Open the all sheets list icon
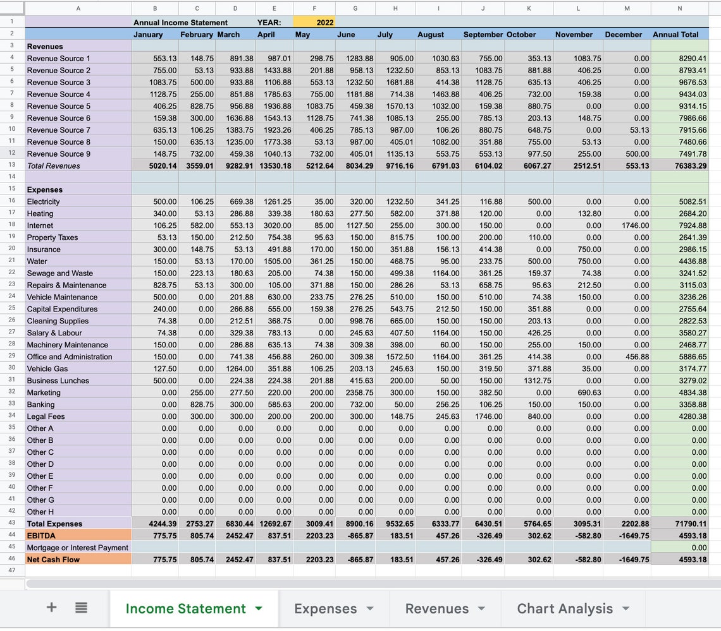The height and width of the screenshot is (631, 721). pyautogui.click(x=81, y=608)
